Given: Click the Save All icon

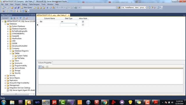Looking at the screenshot, I should [18, 8].
